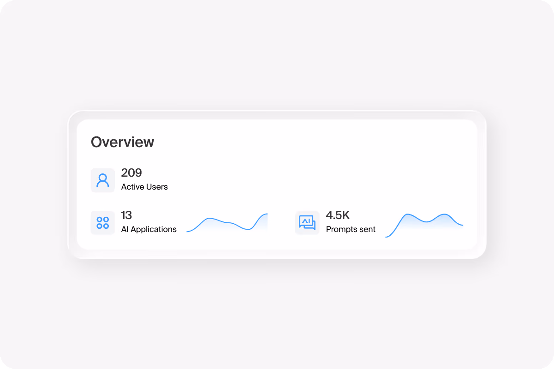Screen dimensions: 554x369
Task: Click the Prompts sent label
Action: [x=351, y=229]
